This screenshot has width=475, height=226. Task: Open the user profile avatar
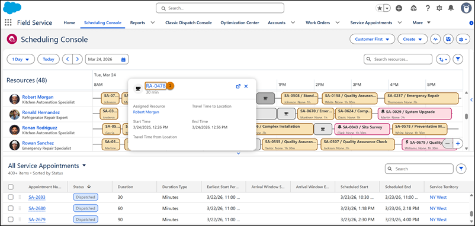click(466, 8)
